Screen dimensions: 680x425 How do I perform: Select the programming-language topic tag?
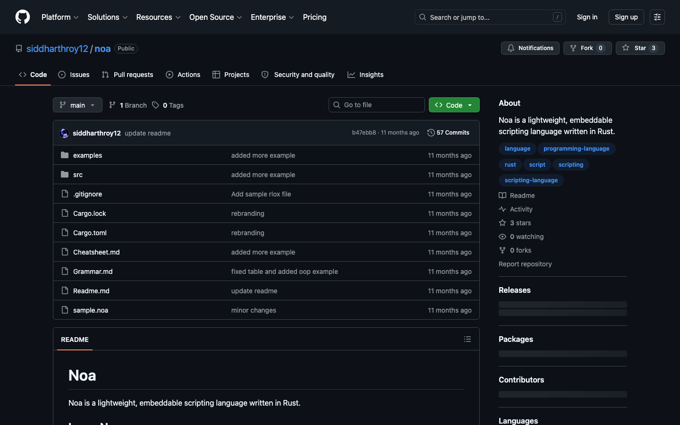576,149
